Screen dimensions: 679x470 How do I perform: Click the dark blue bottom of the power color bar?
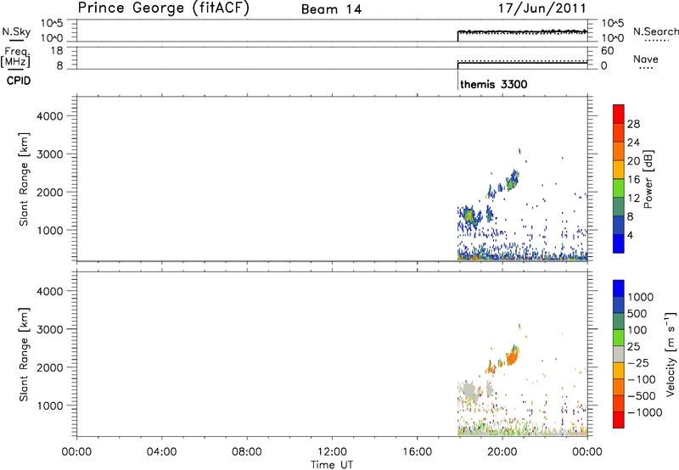pos(619,243)
